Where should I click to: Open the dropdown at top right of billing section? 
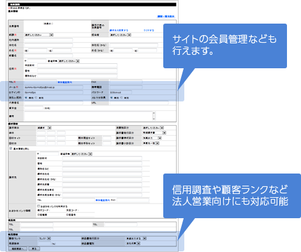coord(153,128)
